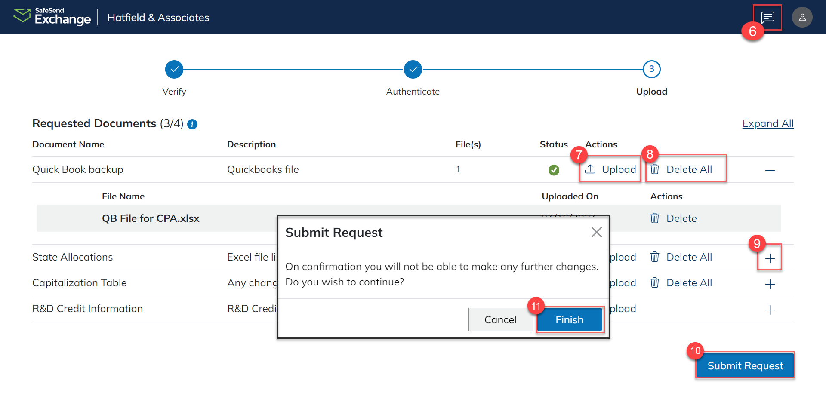Click the trash icon for State Allocations Delete All
This screenshot has height=414, width=826.
pyautogui.click(x=654, y=257)
